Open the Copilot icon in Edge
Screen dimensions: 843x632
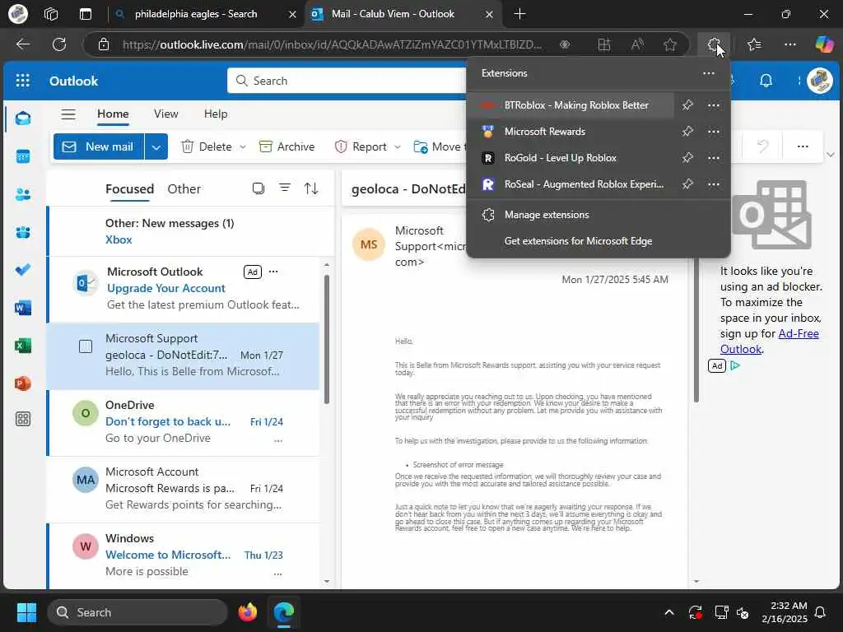click(823, 44)
